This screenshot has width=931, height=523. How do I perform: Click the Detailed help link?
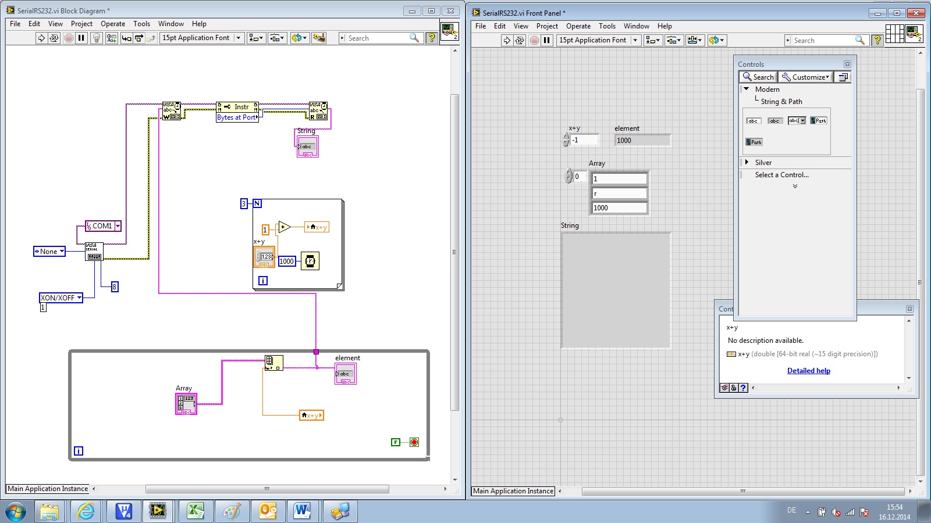[x=808, y=371]
